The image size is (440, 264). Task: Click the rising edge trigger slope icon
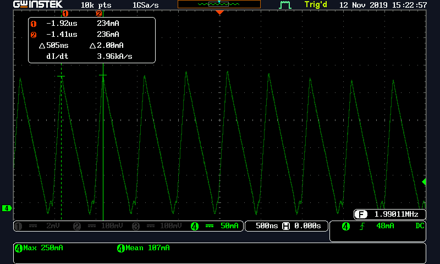click(362, 226)
